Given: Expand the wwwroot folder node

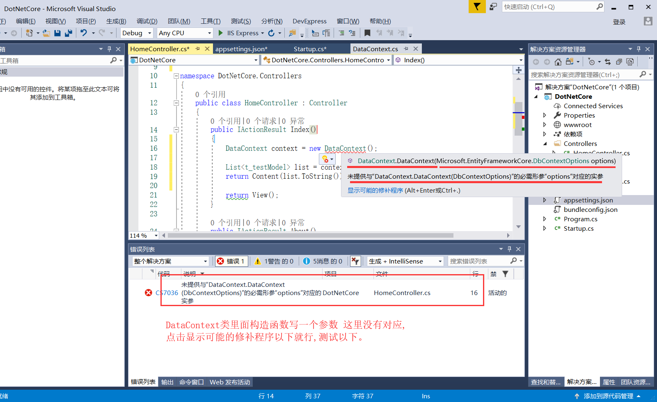Looking at the screenshot, I should [x=545, y=125].
